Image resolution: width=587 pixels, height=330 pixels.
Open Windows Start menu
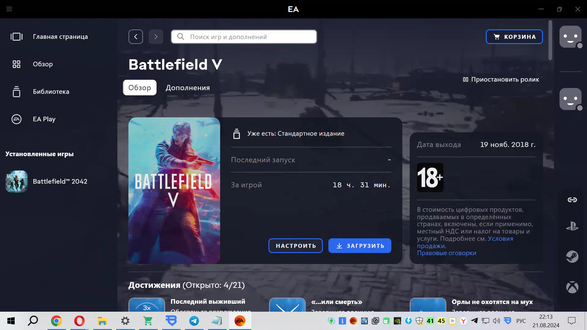click(11, 321)
